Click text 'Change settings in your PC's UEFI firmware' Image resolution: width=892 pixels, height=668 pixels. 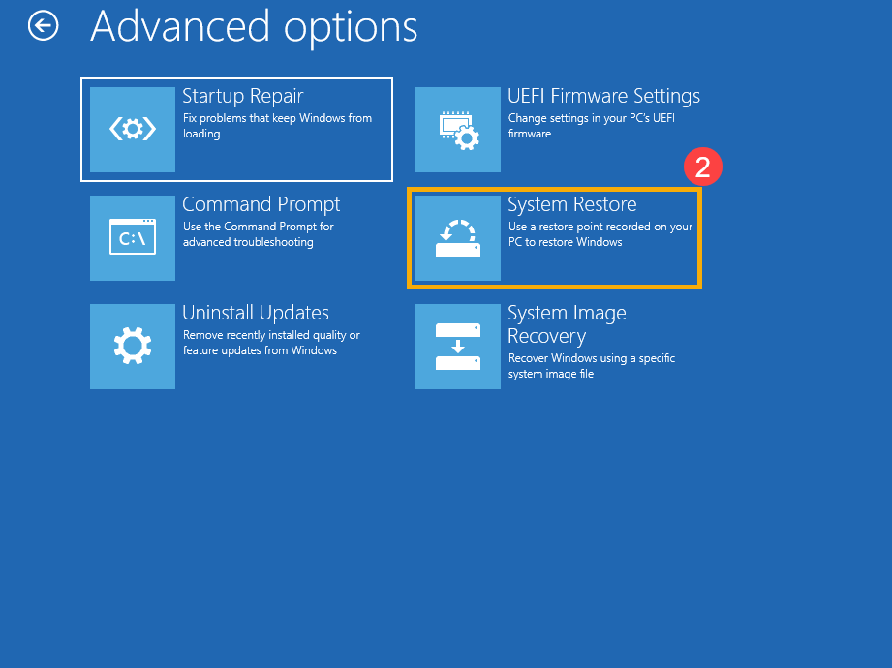click(592, 126)
